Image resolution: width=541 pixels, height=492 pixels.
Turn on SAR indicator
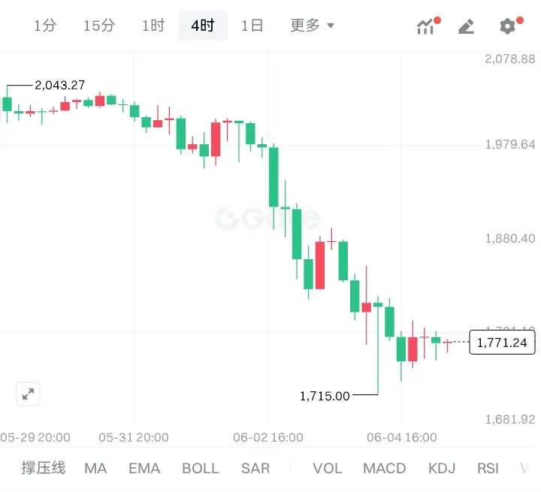pos(255,468)
